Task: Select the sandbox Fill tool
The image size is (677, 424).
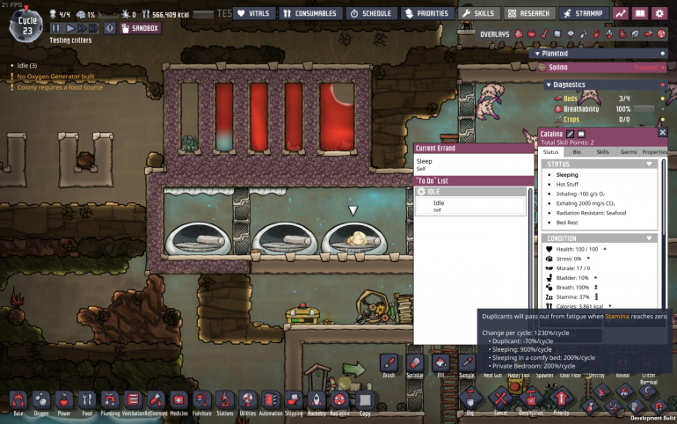Action: coord(440,363)
